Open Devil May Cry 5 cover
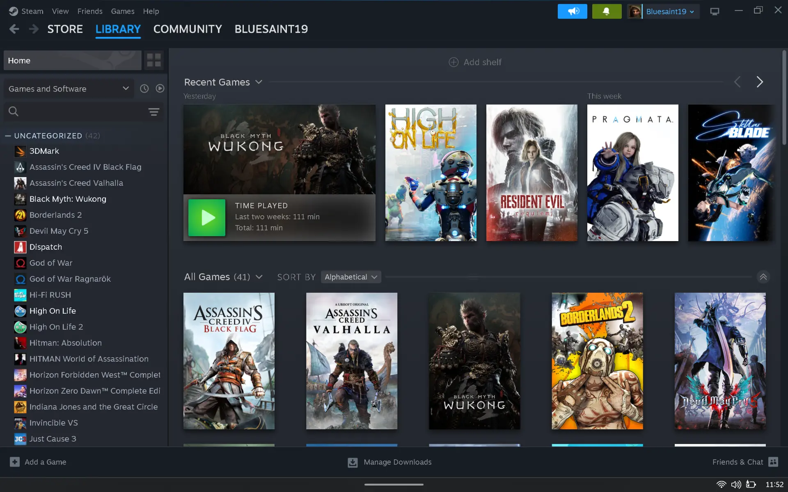Image resolution: width=788 pixels, height=492 pixels. pos(720,361)
